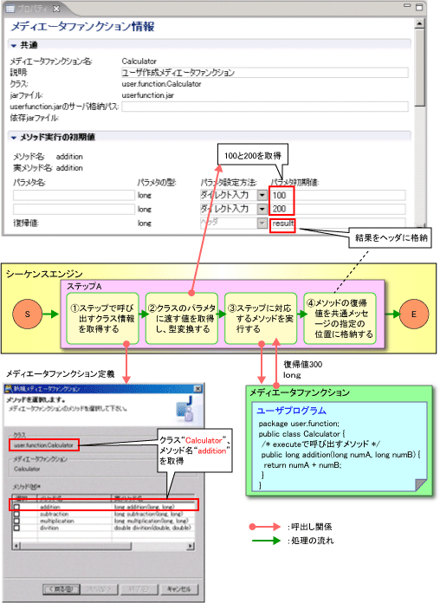Image resolution: width=440 pixels, height=603 pixels.
Task: Close the mediator function dialog
Action: (x=197, y=389)
